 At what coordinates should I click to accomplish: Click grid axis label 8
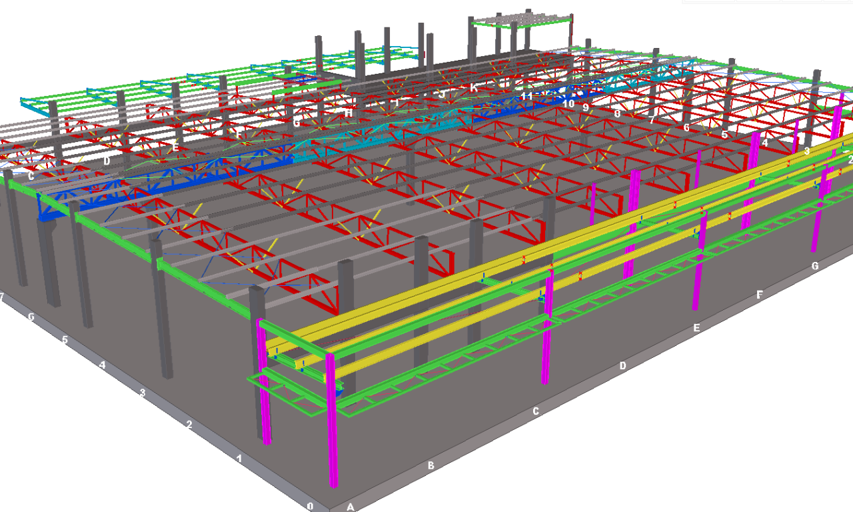(618, 113)
